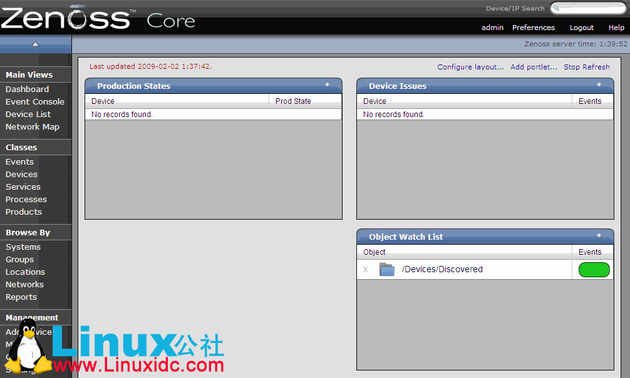The width and height of the screenshot is (630, 378).
Task: Open Object Watch List settings asterisk
Action: click(x=599, y=237)
